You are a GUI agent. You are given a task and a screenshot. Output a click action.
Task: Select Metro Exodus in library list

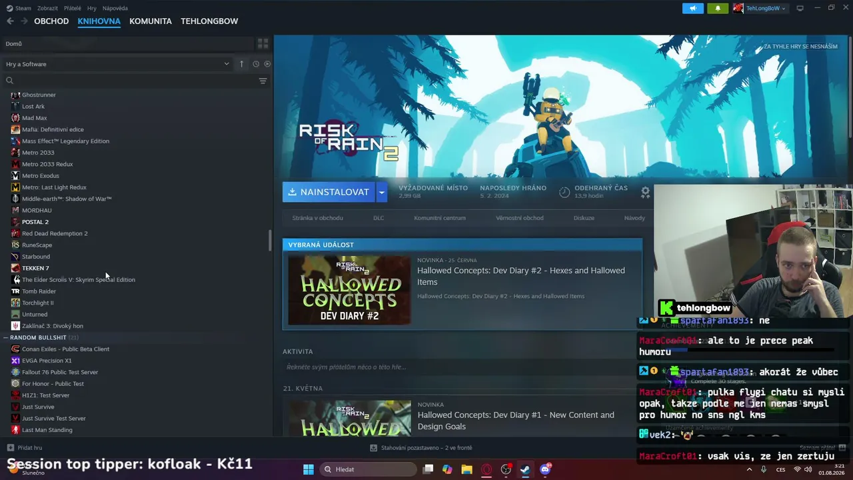pos(41,175)
